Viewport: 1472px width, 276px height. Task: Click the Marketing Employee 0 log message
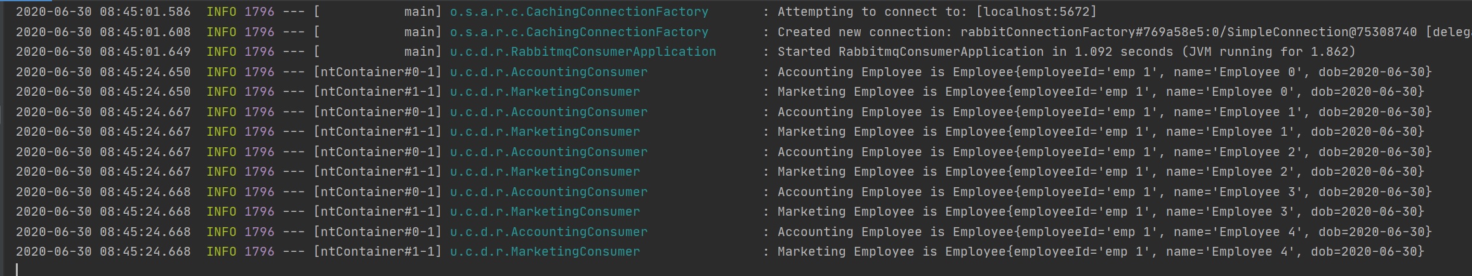[x=1101, y=92]
